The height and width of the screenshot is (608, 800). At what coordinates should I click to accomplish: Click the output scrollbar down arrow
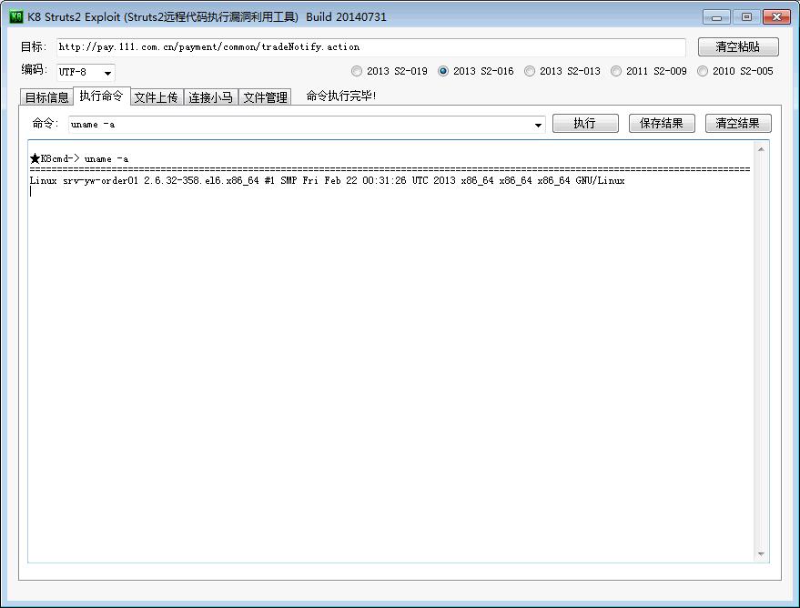pos(761,554)
